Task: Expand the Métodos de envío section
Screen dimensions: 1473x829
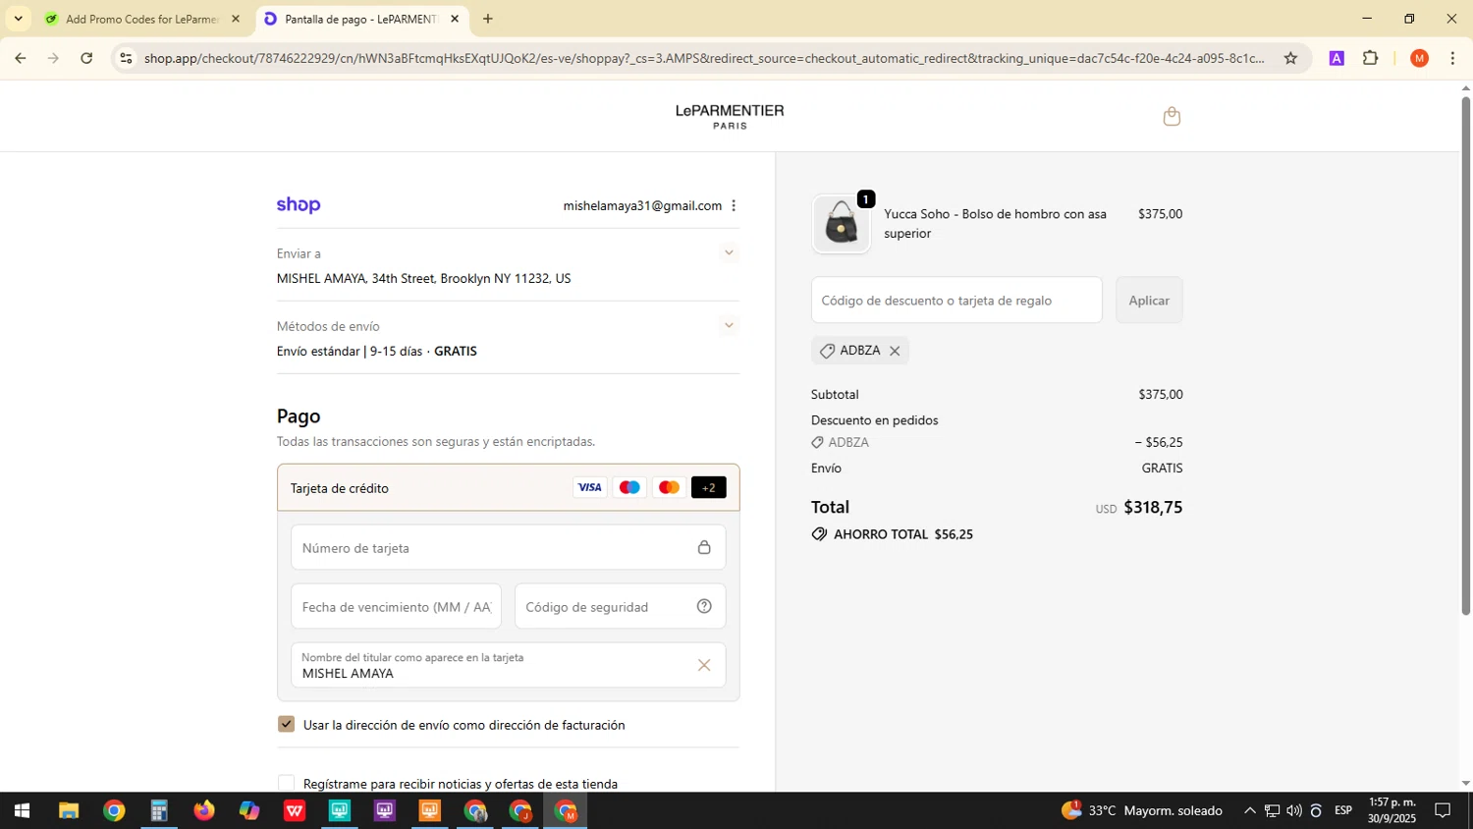Action: [729, 326]
